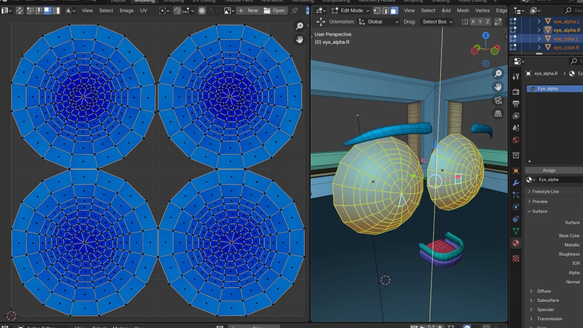Open the UV pivot point dropdown
Image resolution: width=583 pixels, height=328 pixels.
click(164, 11)
